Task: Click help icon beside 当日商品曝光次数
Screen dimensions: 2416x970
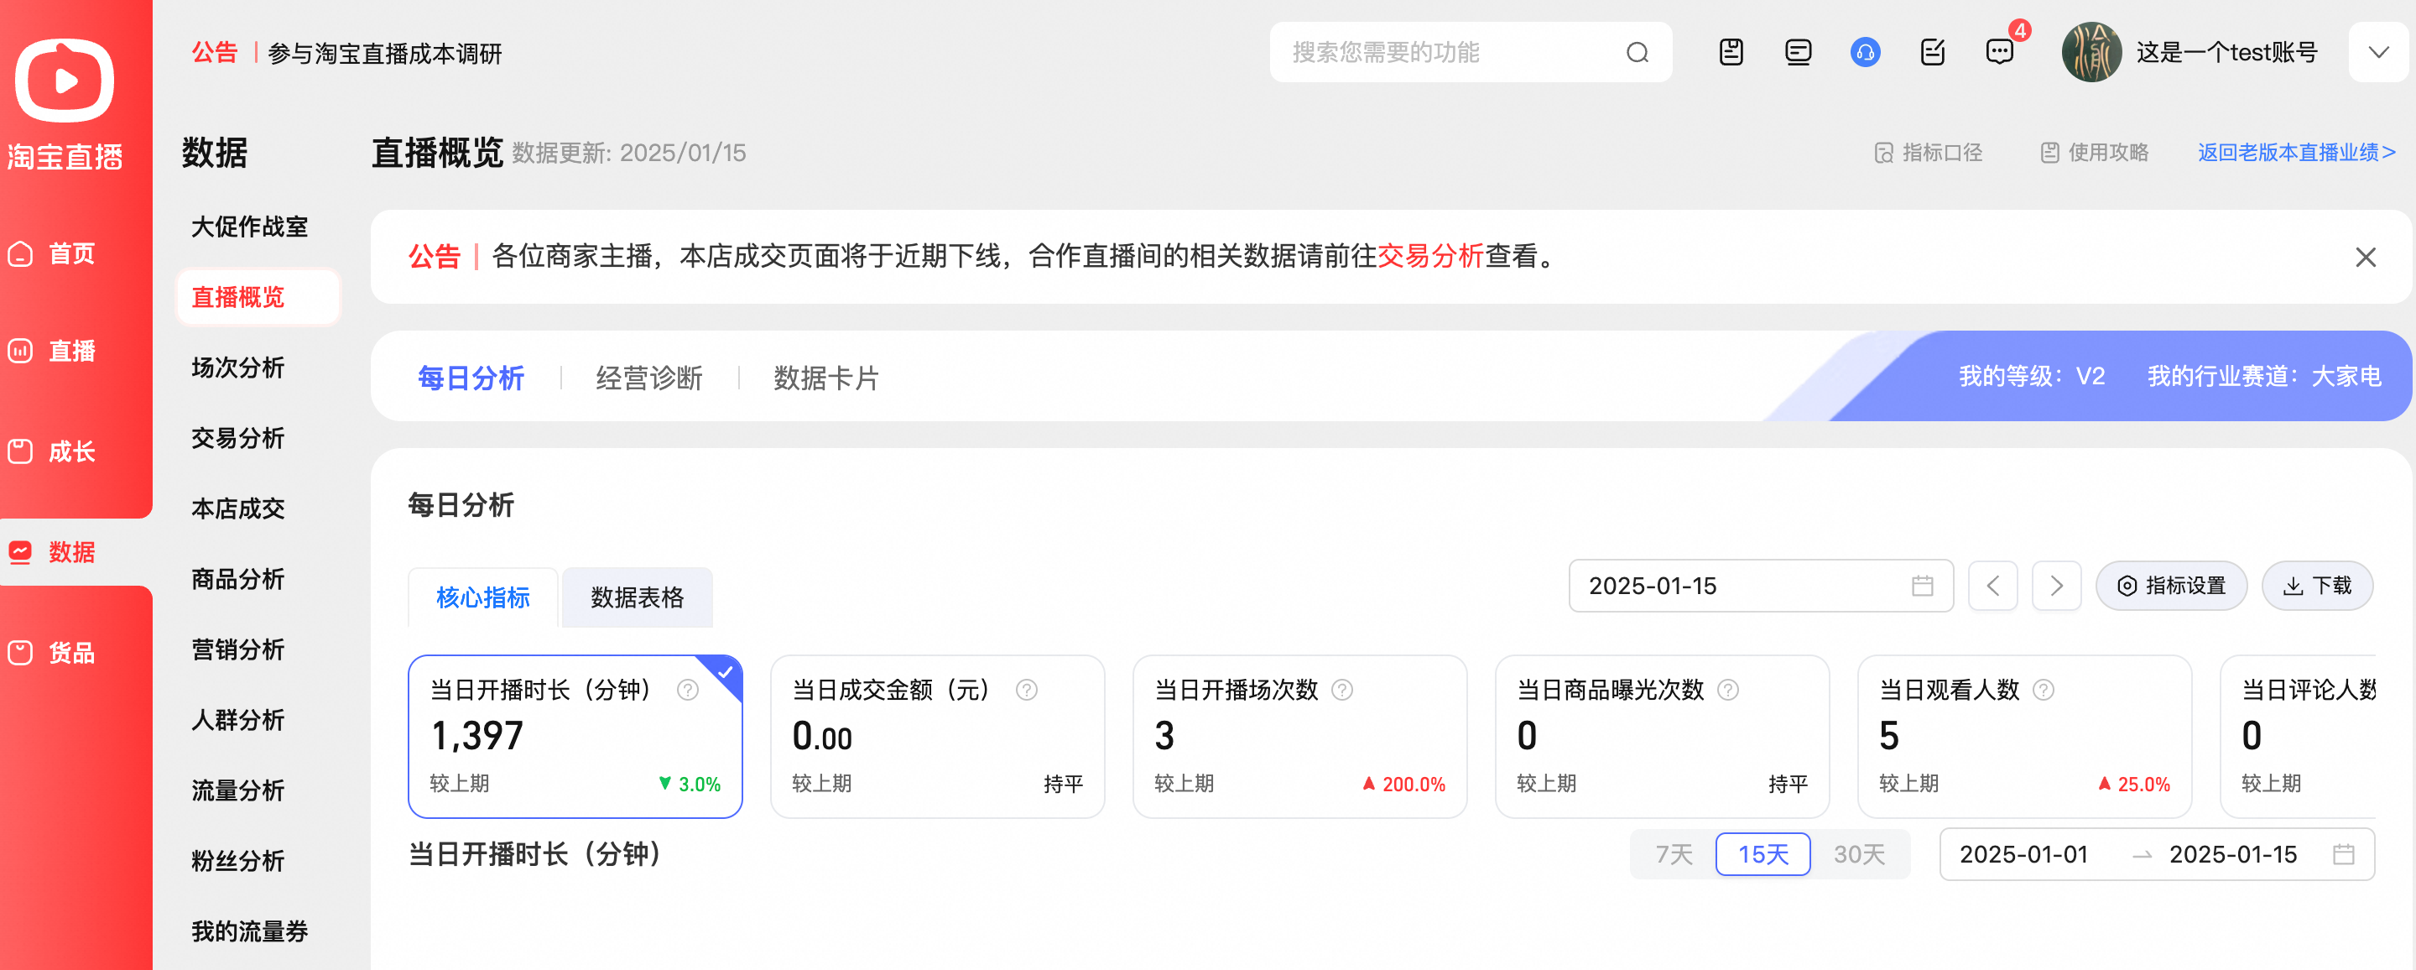Action: tap(1727, 690)
